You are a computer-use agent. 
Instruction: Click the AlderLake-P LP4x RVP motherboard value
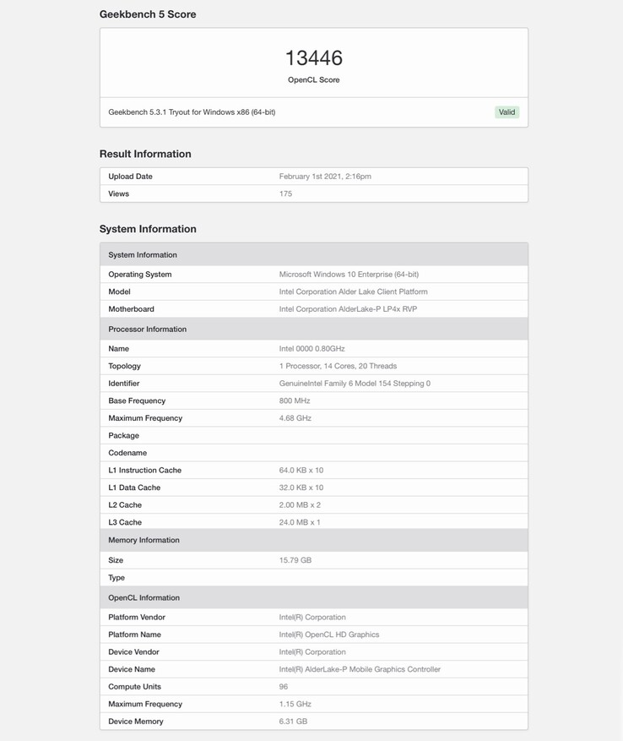348,309
